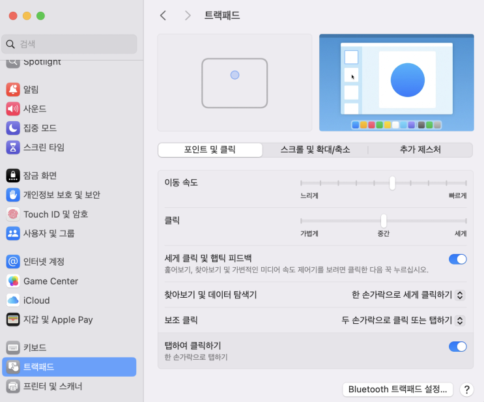Click the 가볍게 label under click slider
484x402 pixels.
click(x=309, y=233)
